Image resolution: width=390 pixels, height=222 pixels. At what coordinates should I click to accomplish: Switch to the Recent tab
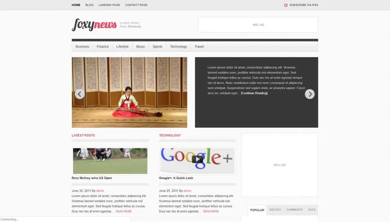(275, 210)
